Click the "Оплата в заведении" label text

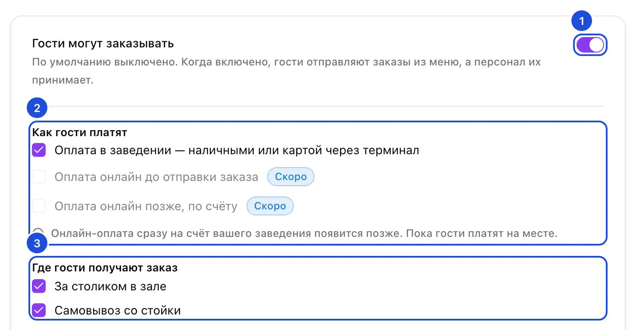click(x=237, y=150)
